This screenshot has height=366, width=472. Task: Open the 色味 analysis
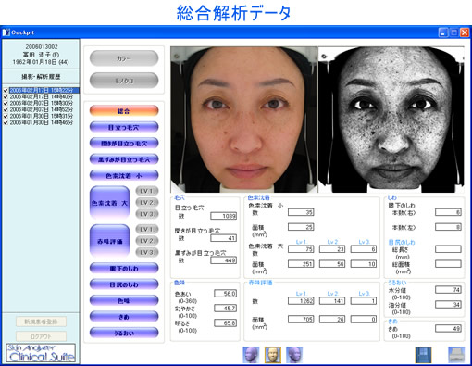124,300
